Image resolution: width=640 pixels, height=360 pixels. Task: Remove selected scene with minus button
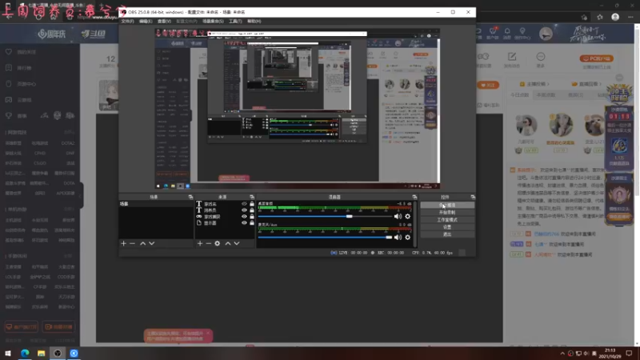click(x=132, y=243)
